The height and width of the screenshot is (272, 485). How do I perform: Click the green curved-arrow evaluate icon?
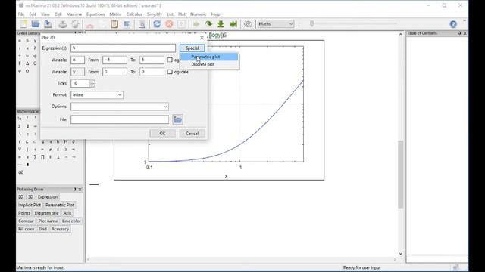[x=209, y=24]
